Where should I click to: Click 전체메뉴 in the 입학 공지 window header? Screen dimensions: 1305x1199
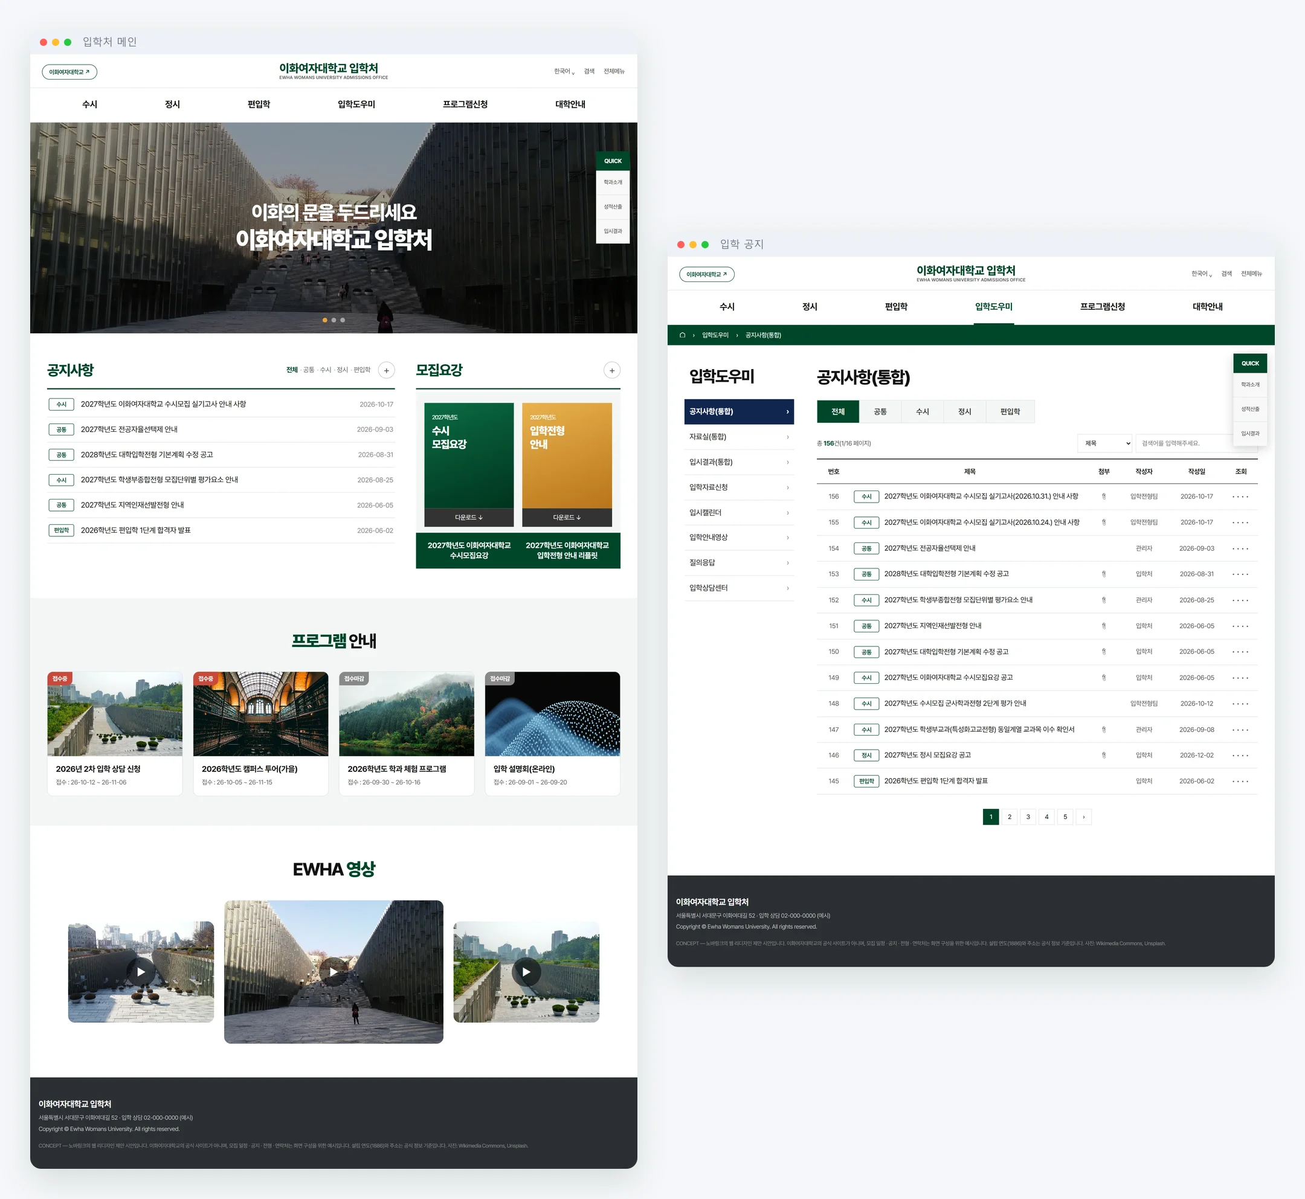tap(1251, 274)
